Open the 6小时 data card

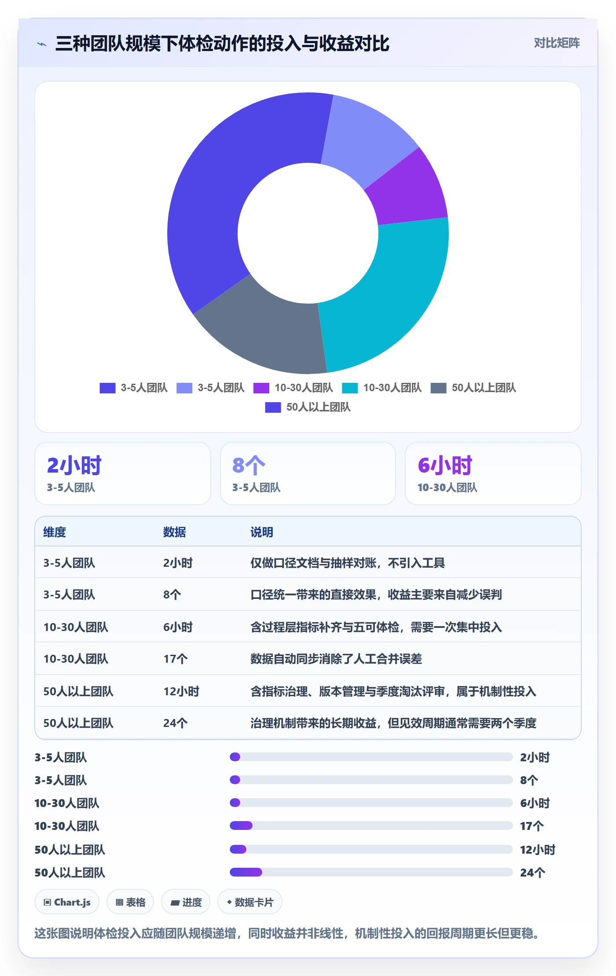(x=493, y=473)
